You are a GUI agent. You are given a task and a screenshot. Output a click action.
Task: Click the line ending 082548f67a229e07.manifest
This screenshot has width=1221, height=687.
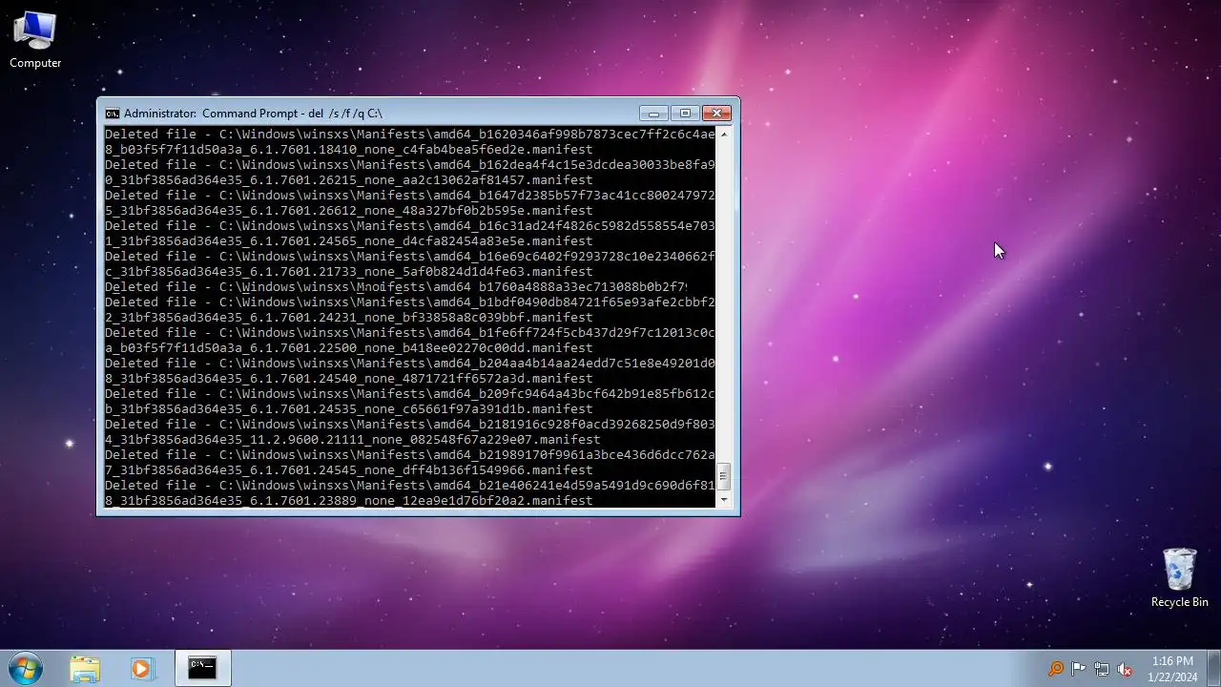pyautogui.click(x=353, y=440)
